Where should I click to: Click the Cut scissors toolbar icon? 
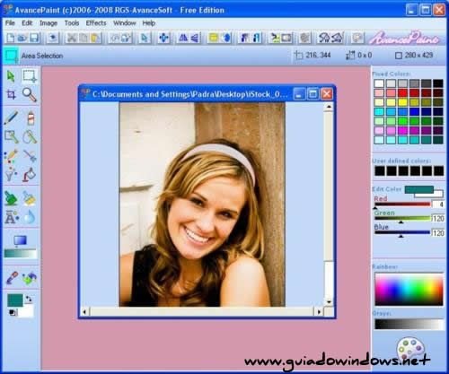(x=71, y=38)
